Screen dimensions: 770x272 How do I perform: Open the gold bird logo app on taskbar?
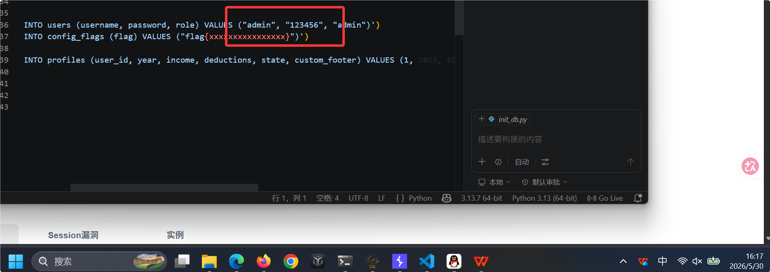[x=372, y=261]
